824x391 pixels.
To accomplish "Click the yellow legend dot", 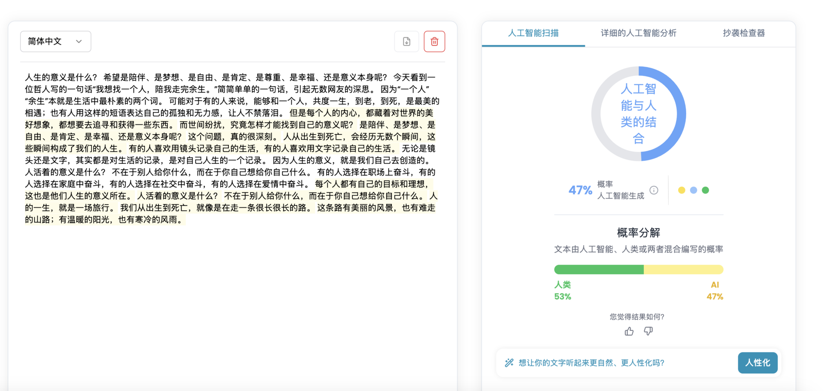I will [682, 190].
